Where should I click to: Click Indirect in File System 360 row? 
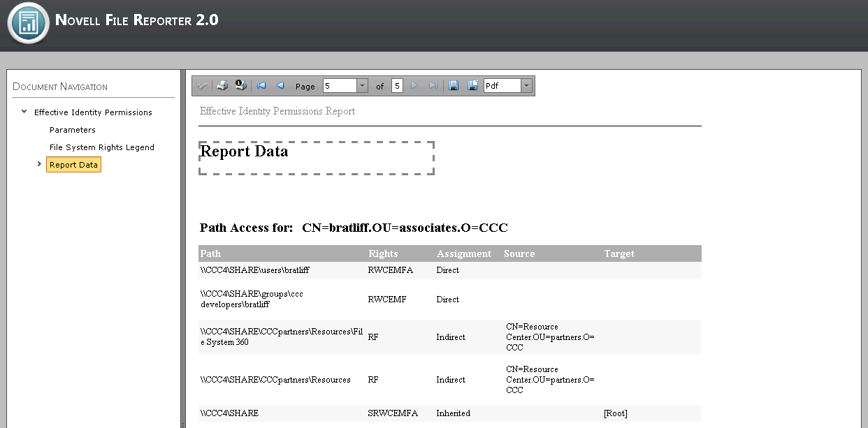451,337
